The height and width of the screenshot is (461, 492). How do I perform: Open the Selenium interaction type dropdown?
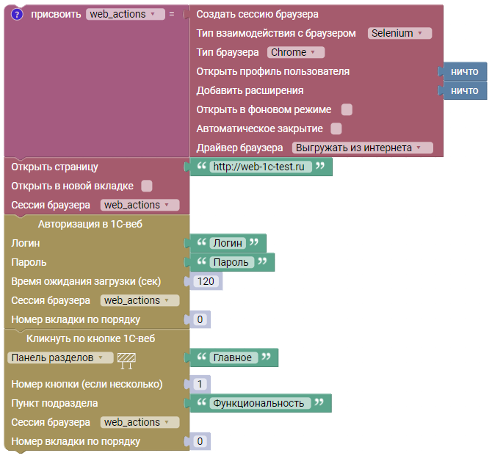pyautogui.click(x=399, y=33)
